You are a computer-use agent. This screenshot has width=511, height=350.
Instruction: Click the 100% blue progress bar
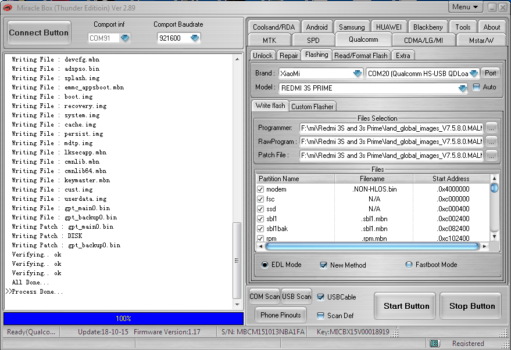point(123,319)
